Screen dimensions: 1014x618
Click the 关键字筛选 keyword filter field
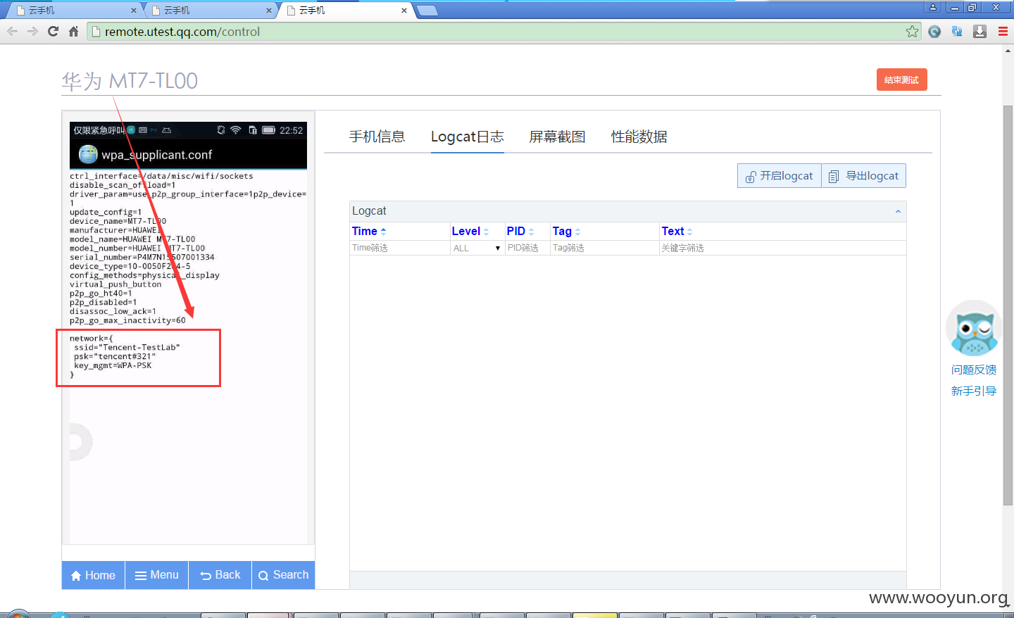782,248
